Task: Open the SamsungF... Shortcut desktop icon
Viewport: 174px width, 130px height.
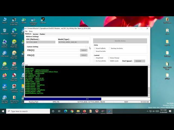Action: tap(14, 88)
